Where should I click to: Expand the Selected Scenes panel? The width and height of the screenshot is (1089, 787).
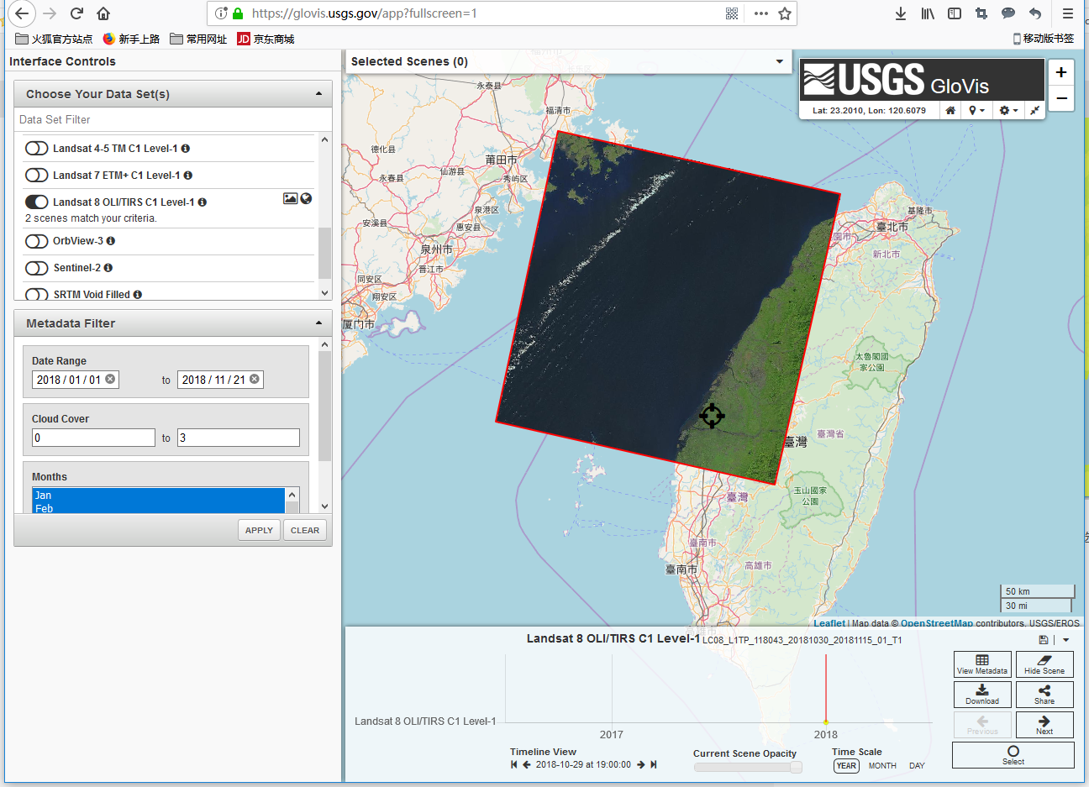(779, 61)
